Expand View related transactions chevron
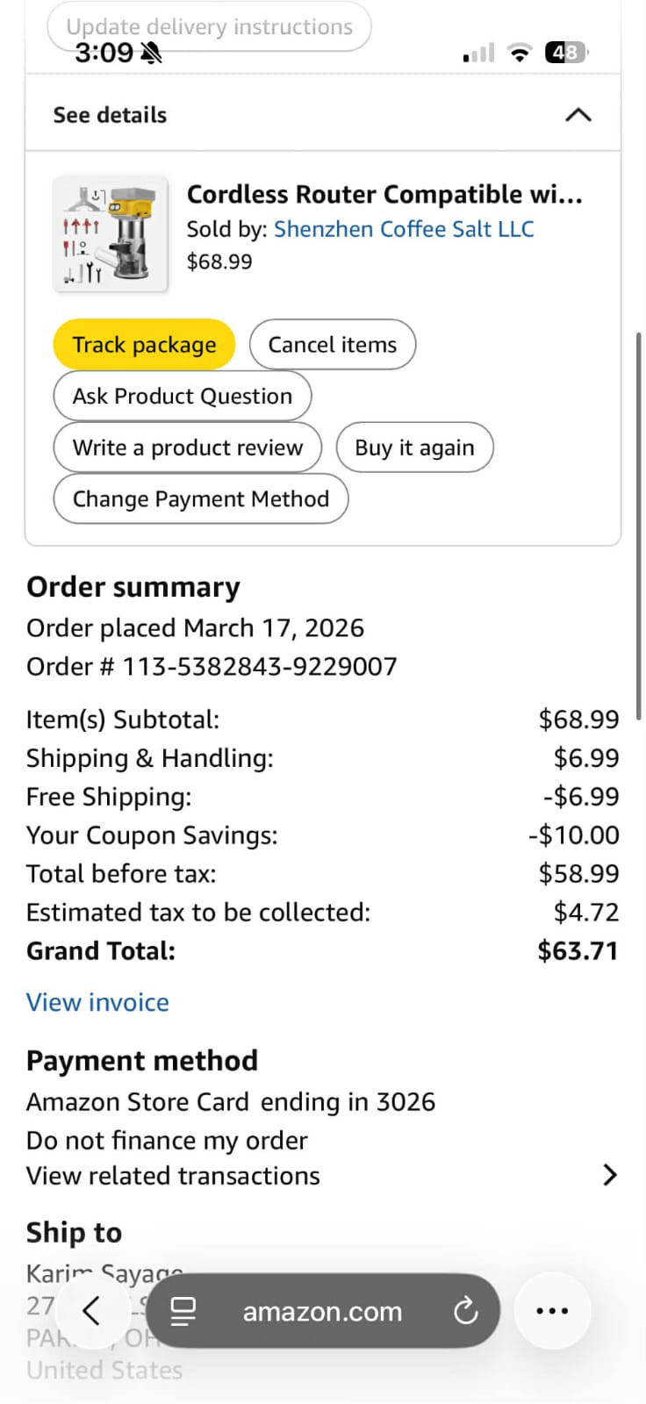Screen dimensions: 646x1404 [x=610, y=1175]
